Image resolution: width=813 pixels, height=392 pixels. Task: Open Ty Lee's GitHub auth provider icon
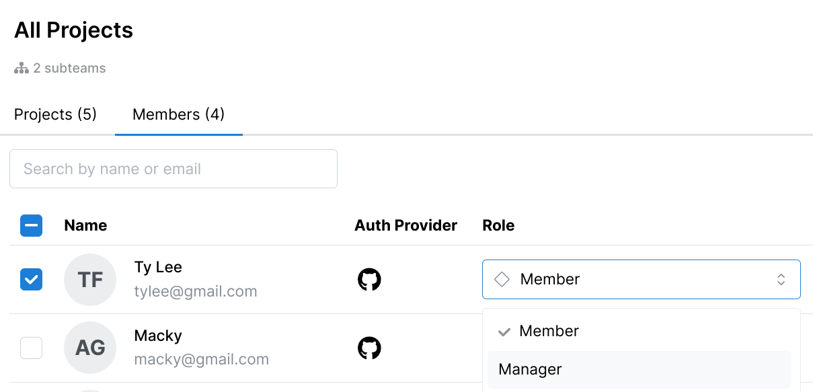(369, 279)
